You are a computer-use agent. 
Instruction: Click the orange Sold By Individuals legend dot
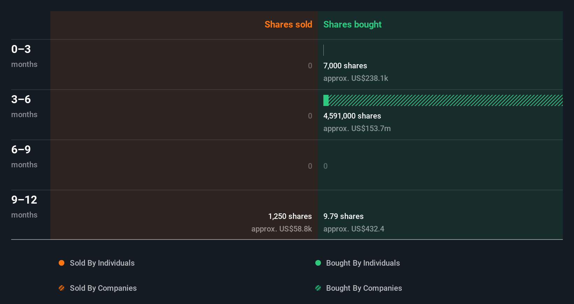coord(62,263)
